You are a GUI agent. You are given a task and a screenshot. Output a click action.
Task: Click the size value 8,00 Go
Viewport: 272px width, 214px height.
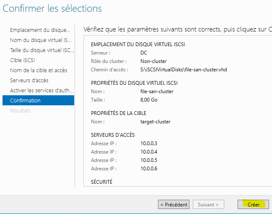pos(149,100)
